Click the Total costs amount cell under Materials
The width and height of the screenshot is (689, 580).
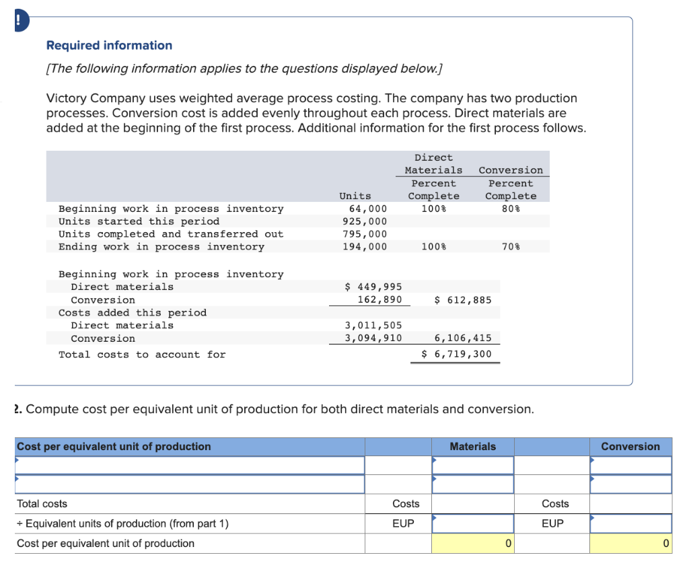pos(473,504)
